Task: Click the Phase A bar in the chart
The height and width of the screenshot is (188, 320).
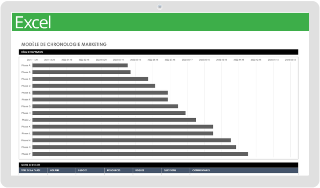Action: (80, 65)
